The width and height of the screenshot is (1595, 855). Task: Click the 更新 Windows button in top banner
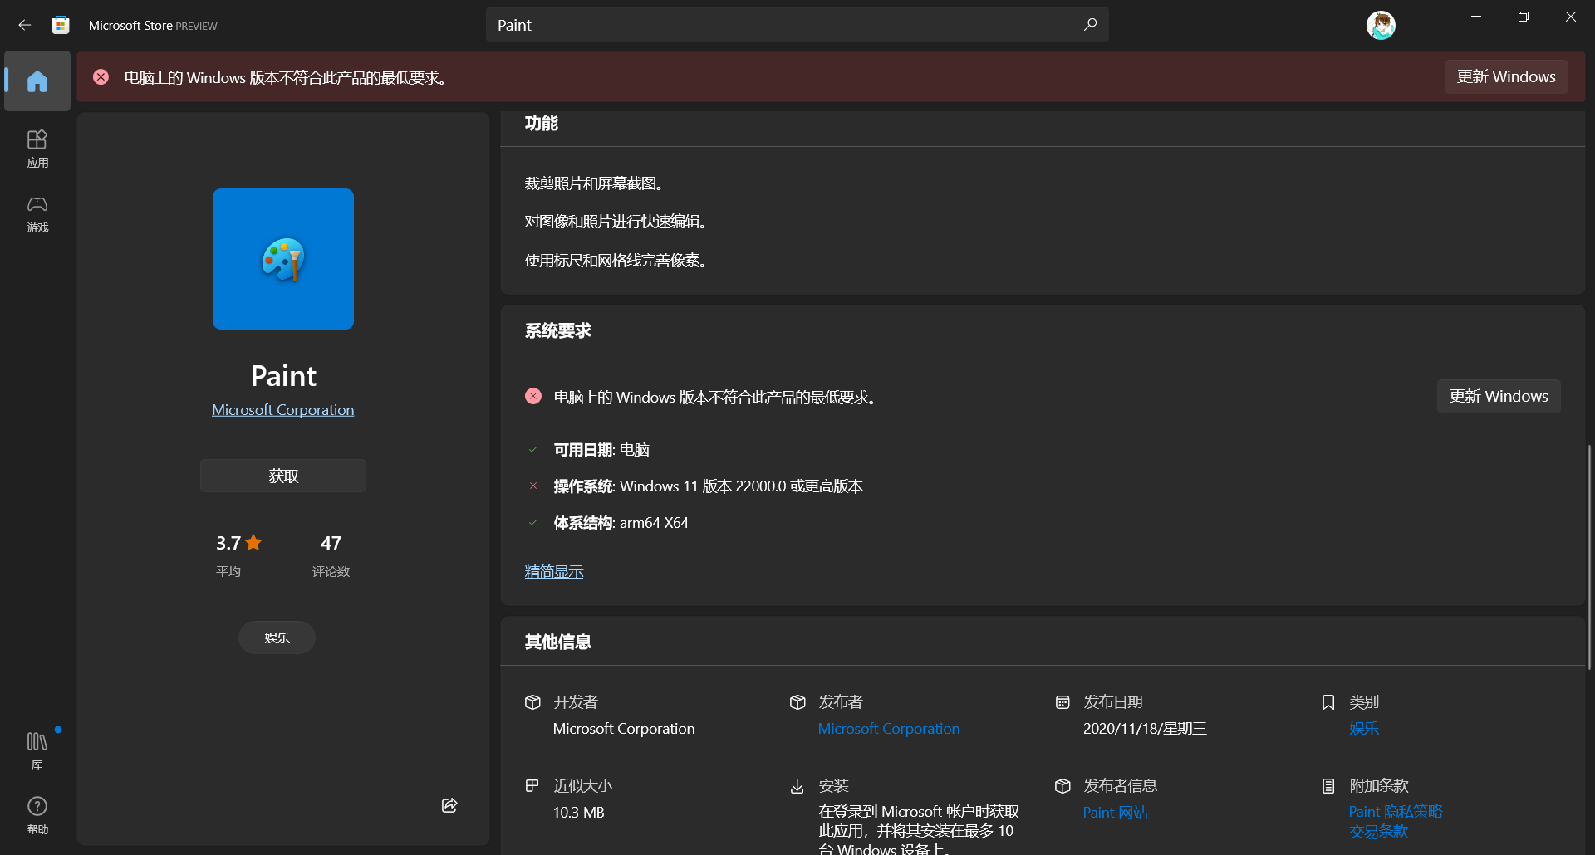(x=1506, y=76)
